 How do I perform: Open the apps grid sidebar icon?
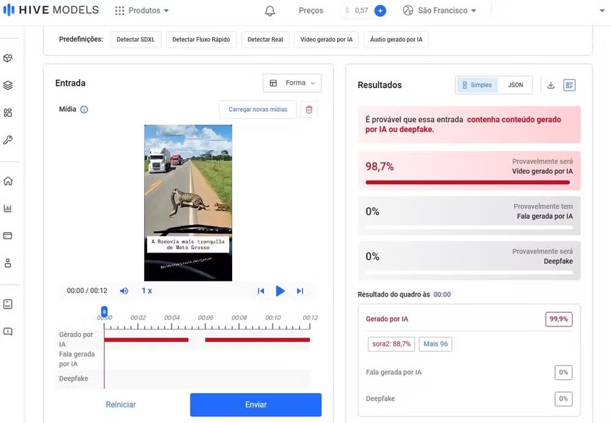(x=8, y=112)
